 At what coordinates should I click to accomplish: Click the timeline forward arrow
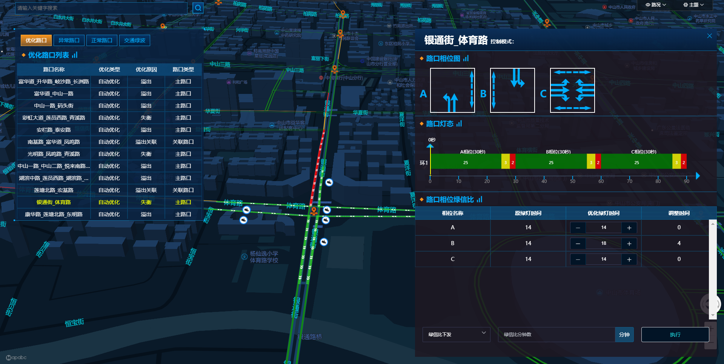pos(698,176)
